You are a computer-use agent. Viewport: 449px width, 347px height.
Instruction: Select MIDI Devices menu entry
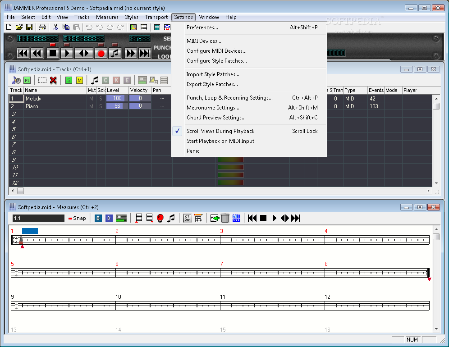point(249,41)
